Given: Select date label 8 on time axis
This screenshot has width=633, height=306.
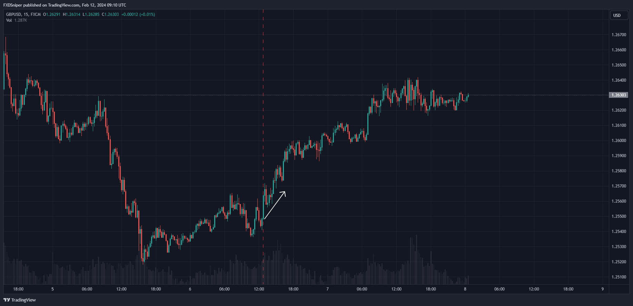Looking at the screenshot, I should [465, 289].
